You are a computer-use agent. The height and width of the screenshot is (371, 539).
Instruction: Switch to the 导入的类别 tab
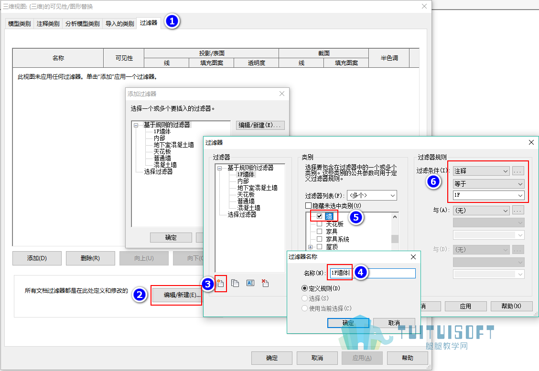tap(119, 24)
